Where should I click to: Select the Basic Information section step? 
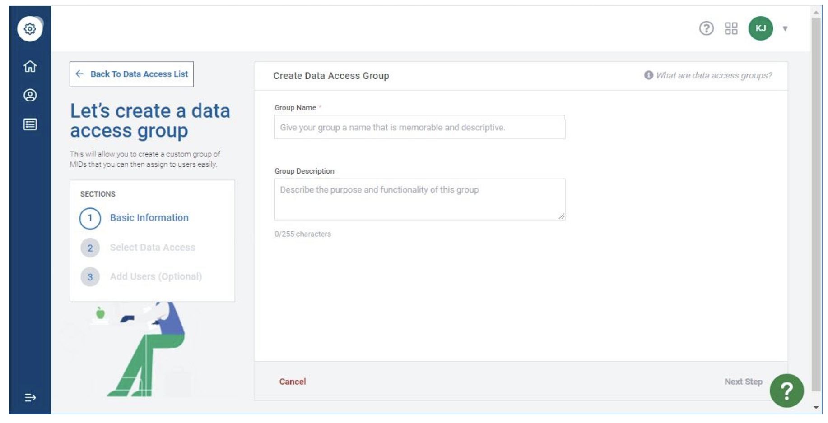[x=149, y=218]
